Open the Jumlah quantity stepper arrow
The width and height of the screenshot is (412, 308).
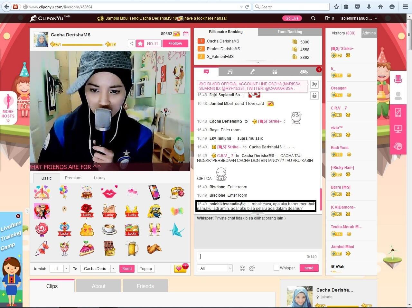[66, 269]
